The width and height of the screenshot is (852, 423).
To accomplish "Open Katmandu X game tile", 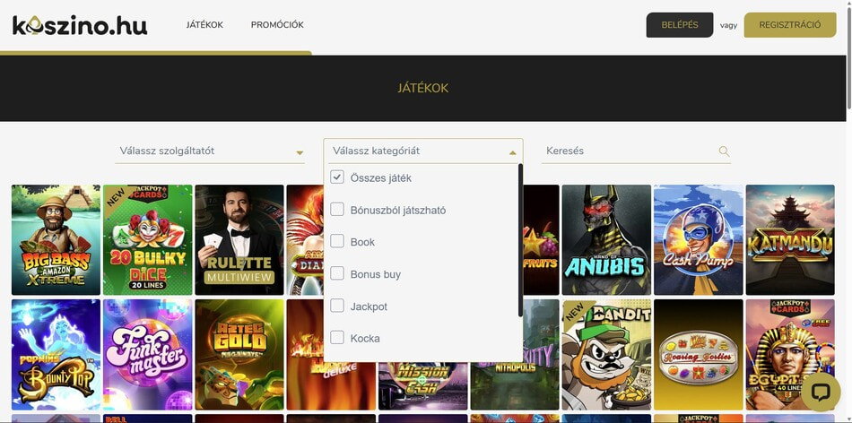I will click(790, 239).
